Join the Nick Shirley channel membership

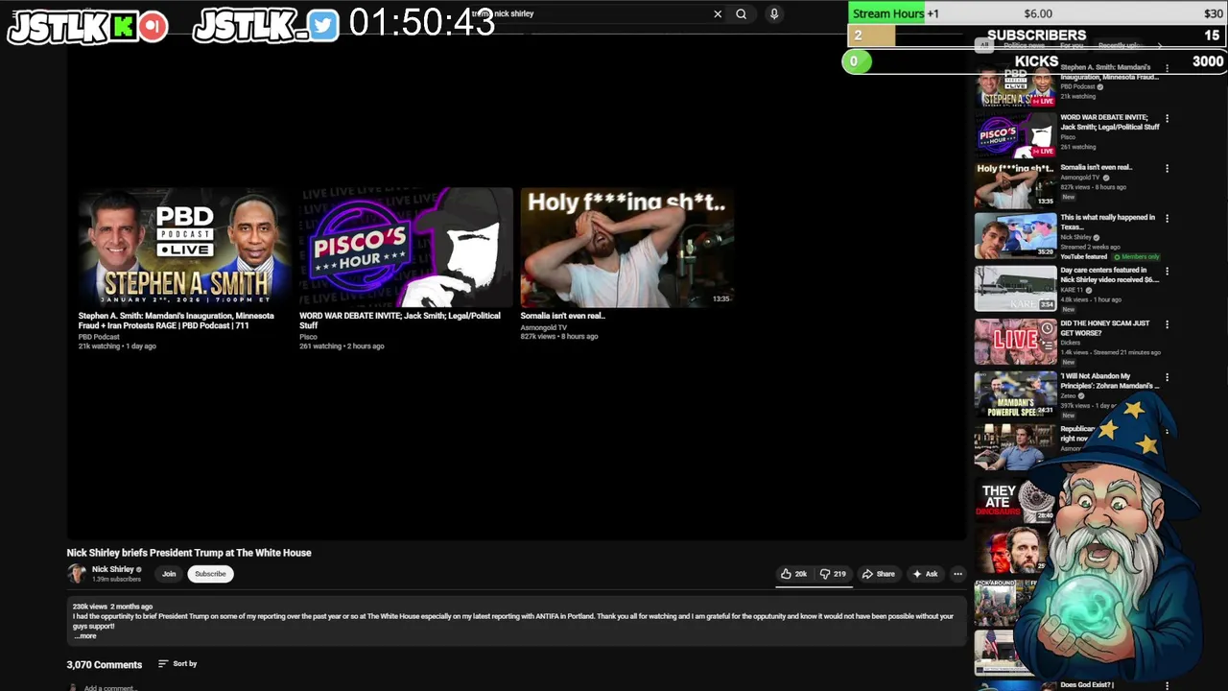(169, 574)
